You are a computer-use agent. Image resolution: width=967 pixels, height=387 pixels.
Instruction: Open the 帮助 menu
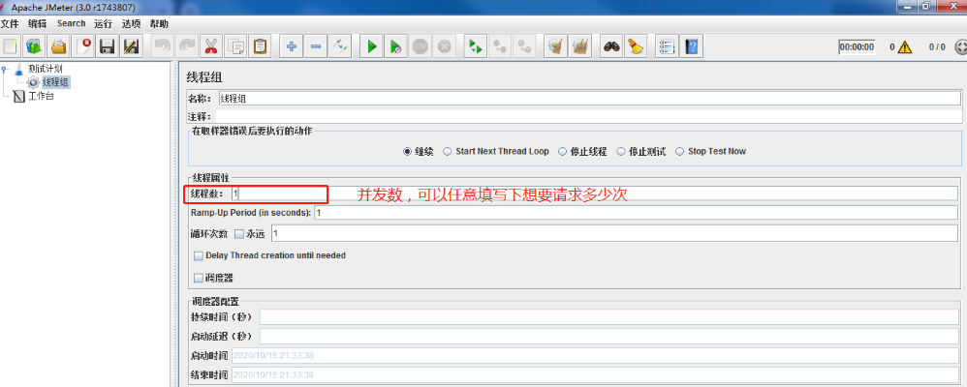[x=159, y=23]
